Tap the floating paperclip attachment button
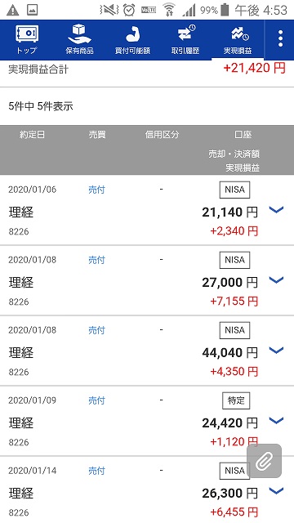Viewport: 294px width, 523px height. point(264,461)
